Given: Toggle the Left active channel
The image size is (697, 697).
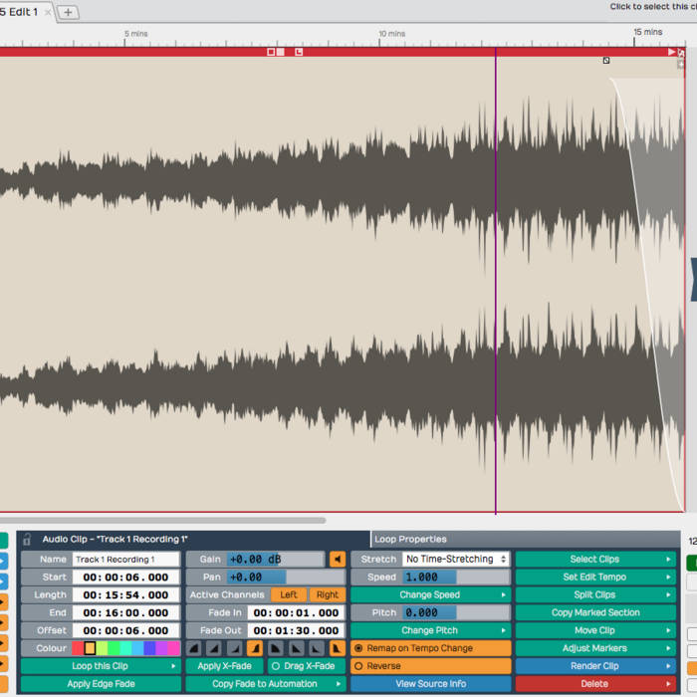Looking at the screenshot, I should (x=288, y=595).
